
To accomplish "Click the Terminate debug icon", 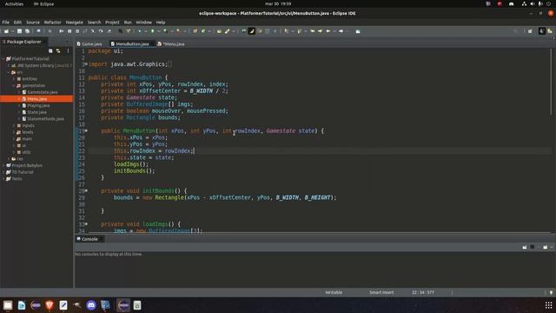I will (x=77, y=31).
